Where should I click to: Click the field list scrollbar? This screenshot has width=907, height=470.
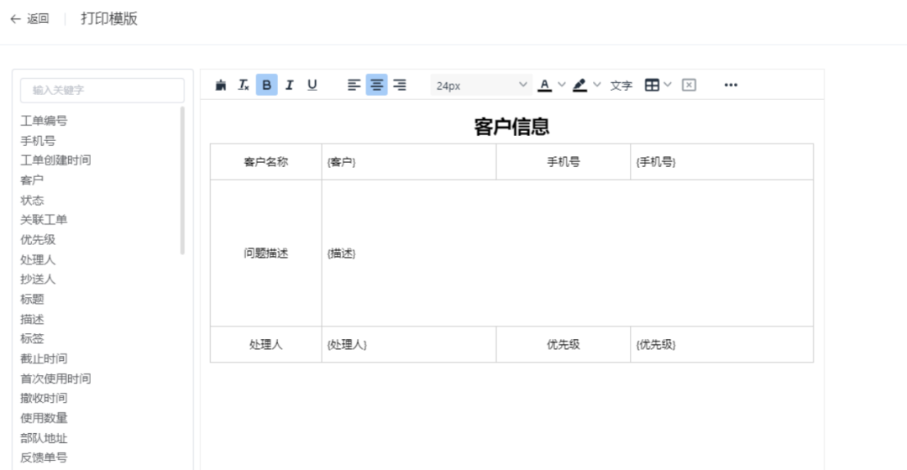(x=182, y=180)
